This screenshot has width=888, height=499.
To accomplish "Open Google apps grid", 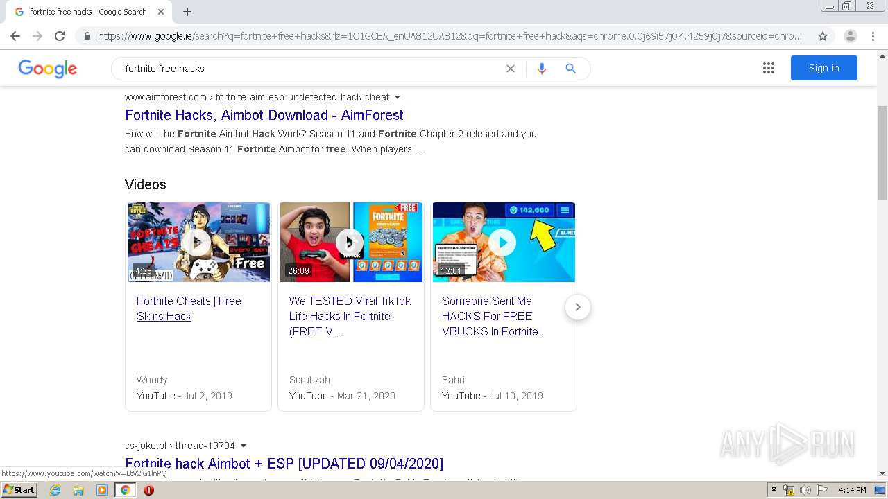I will point(769,68).
